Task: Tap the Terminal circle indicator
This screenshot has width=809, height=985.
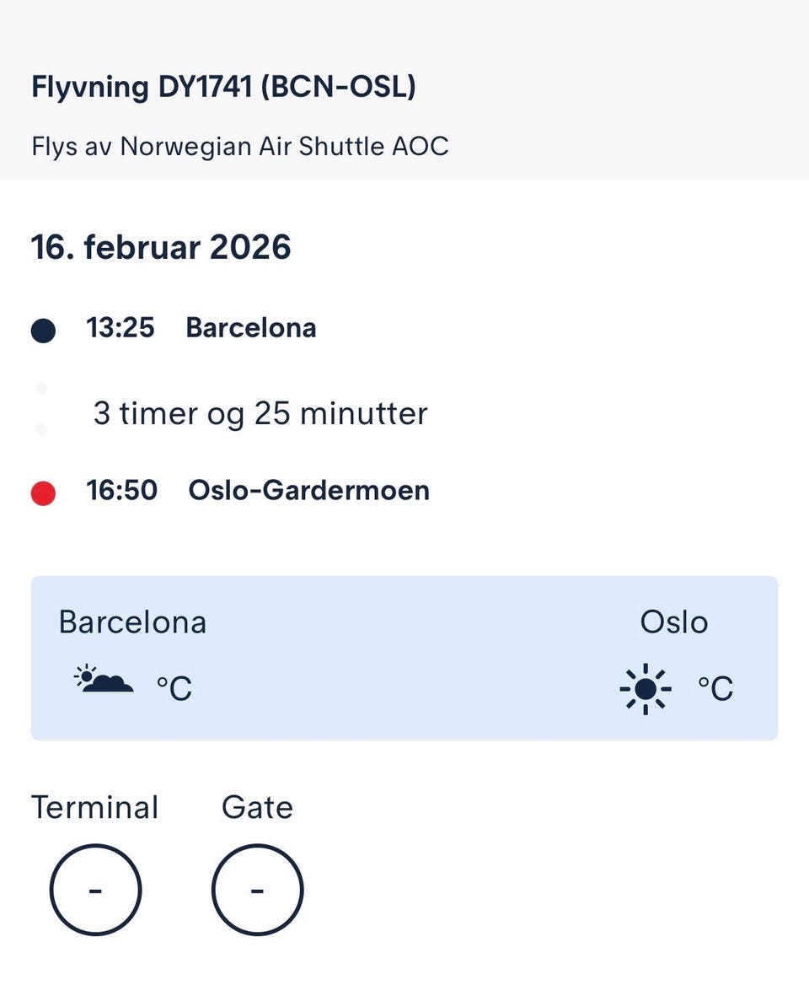Action: click(95, 891)
